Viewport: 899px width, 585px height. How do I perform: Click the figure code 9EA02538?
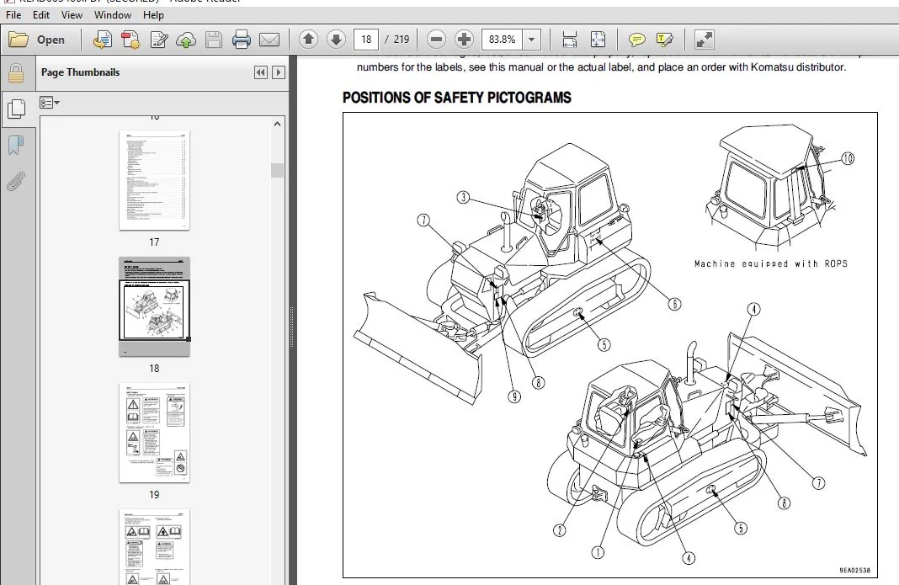[x=855, y=570]
